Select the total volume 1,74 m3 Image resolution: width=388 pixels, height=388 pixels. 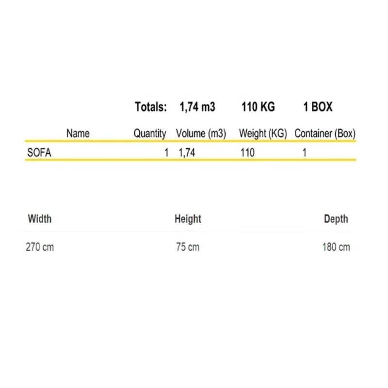(x=197, y=107)
